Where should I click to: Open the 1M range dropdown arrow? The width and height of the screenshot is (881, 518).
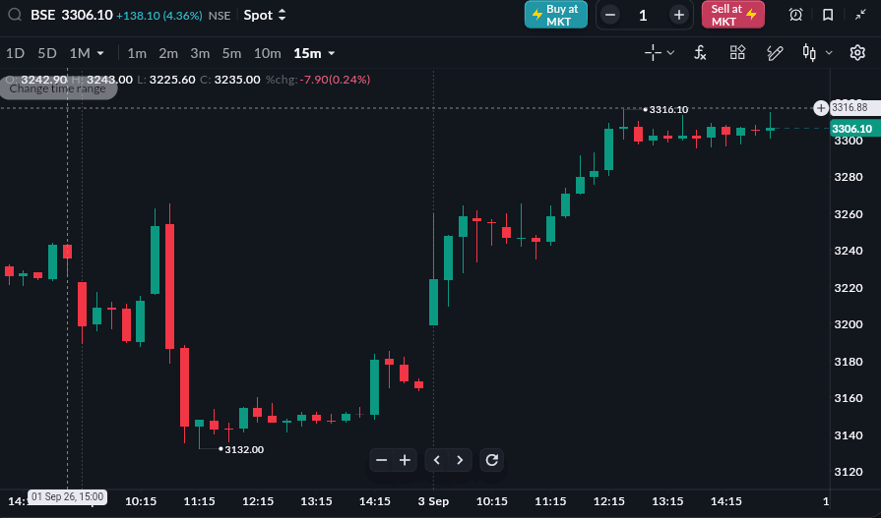pyautogui.click(x=100, y=53)
